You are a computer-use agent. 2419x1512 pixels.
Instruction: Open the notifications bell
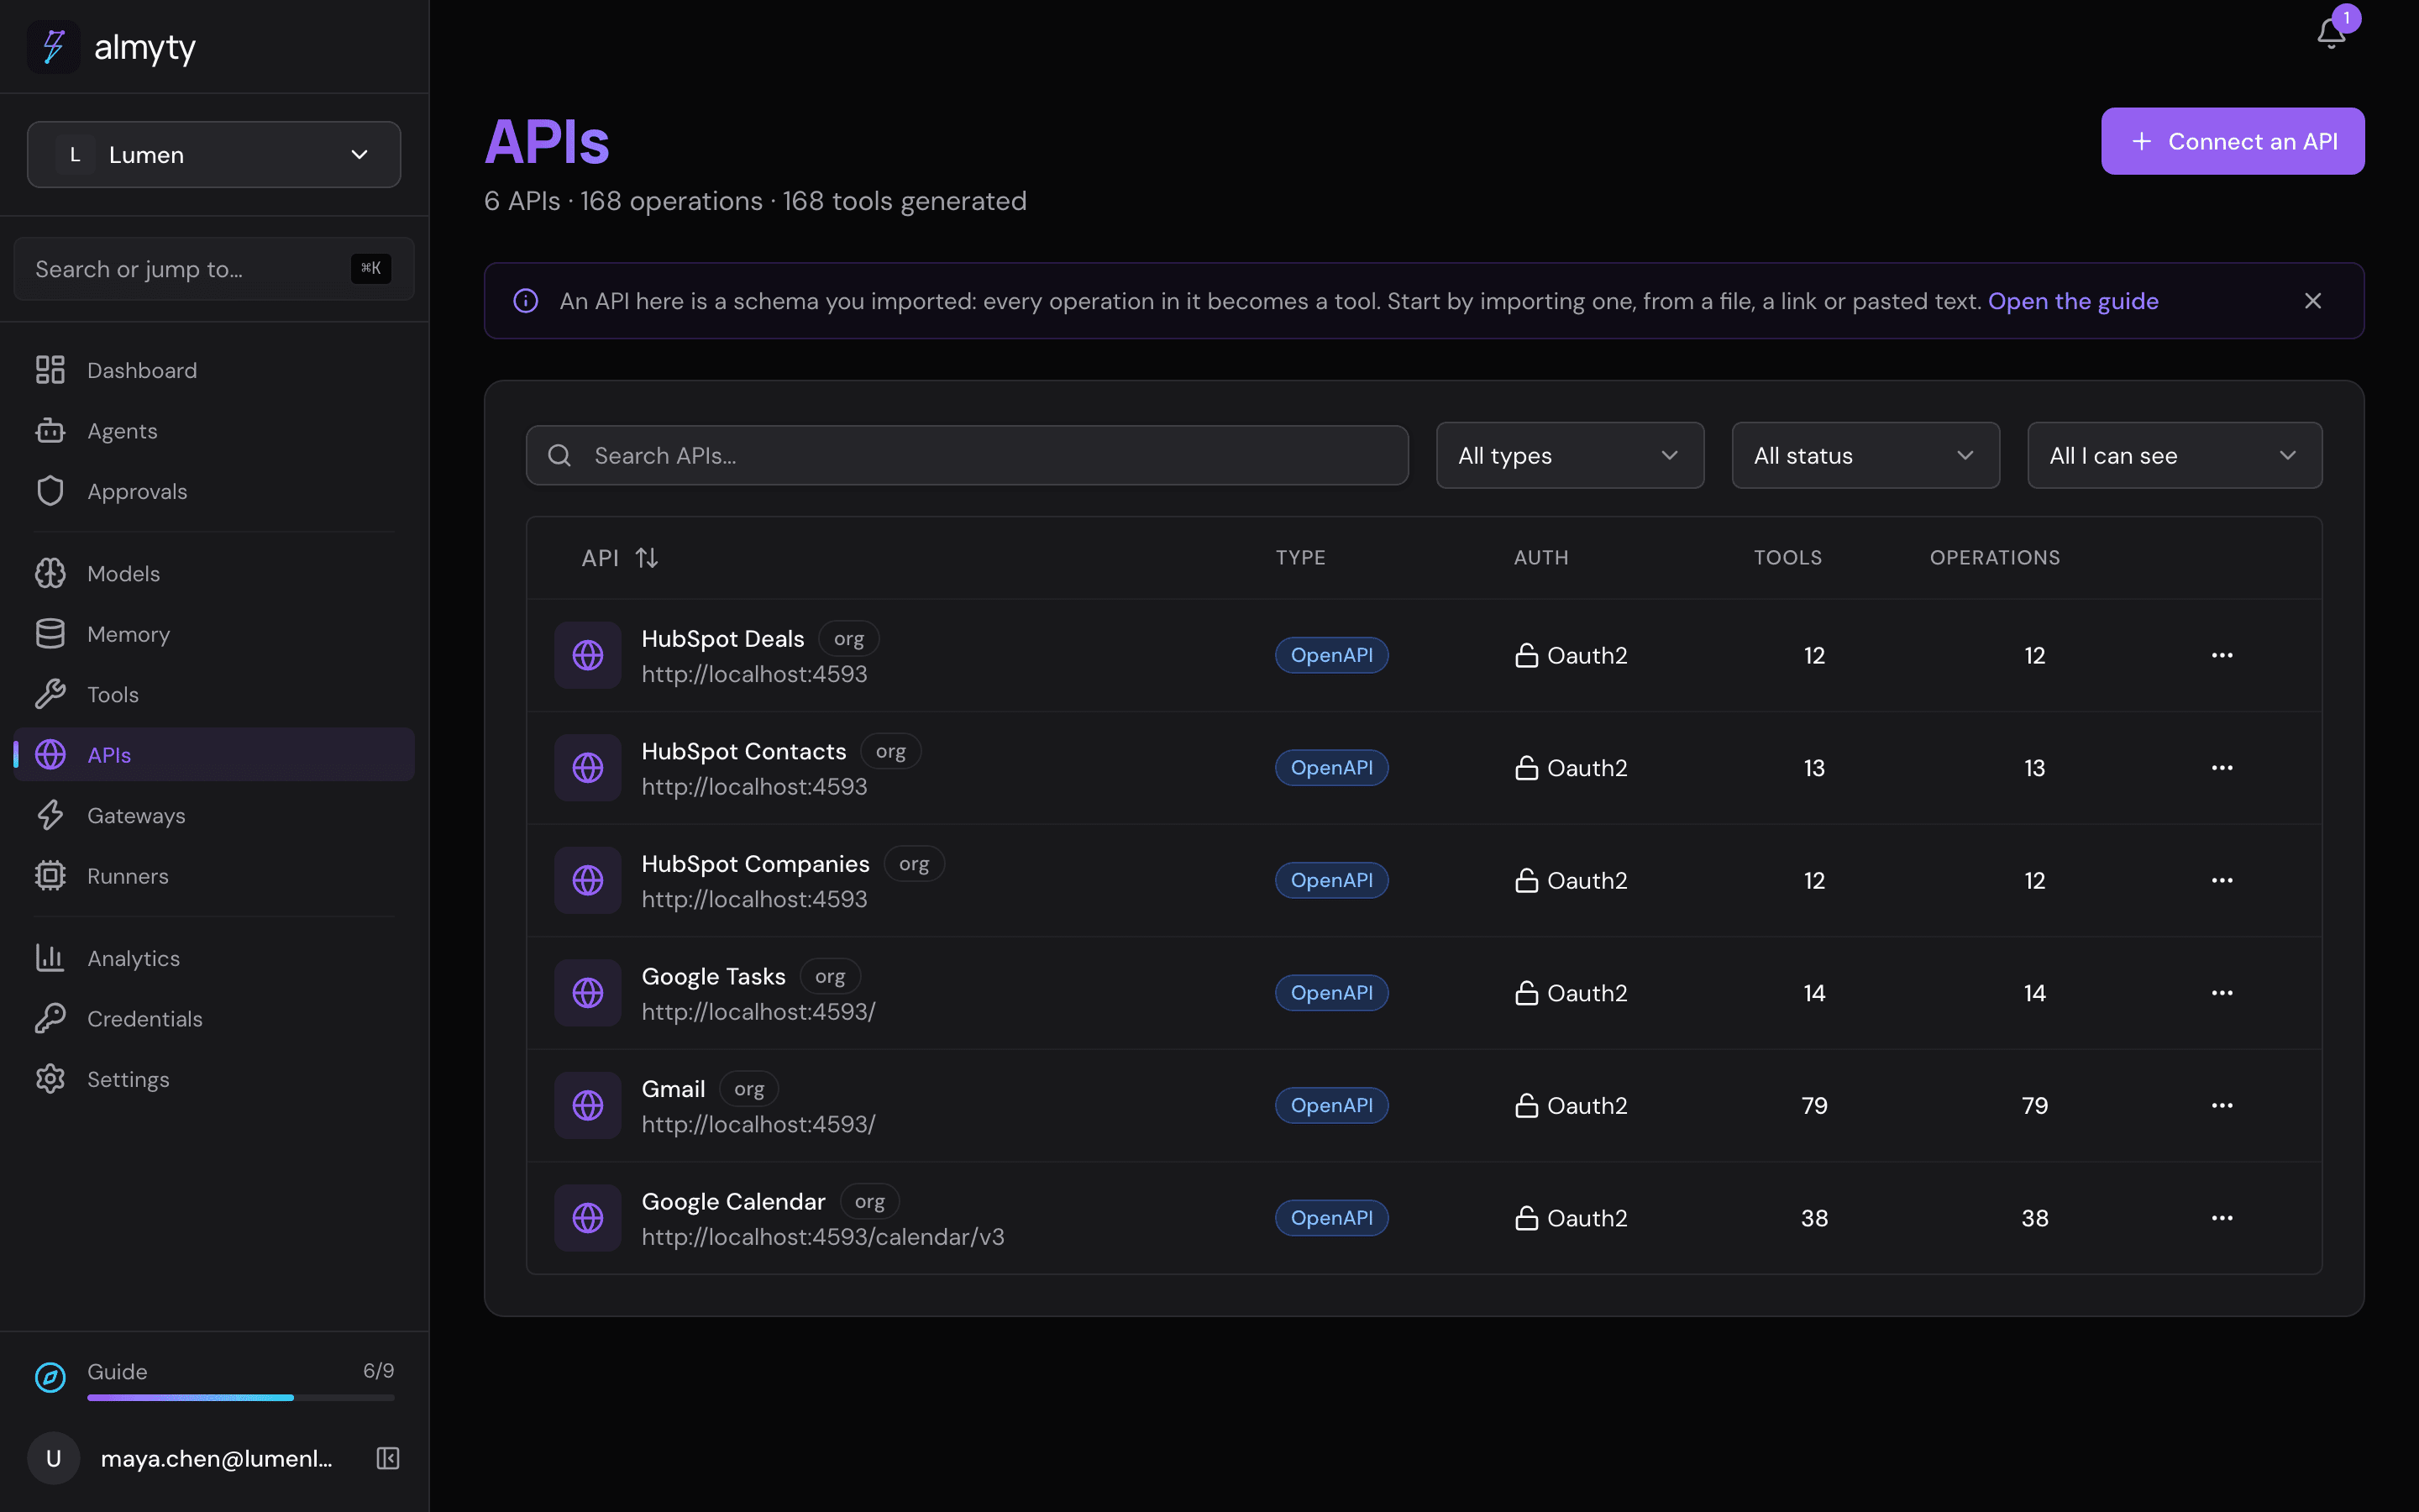click(x=2330, y=34)
